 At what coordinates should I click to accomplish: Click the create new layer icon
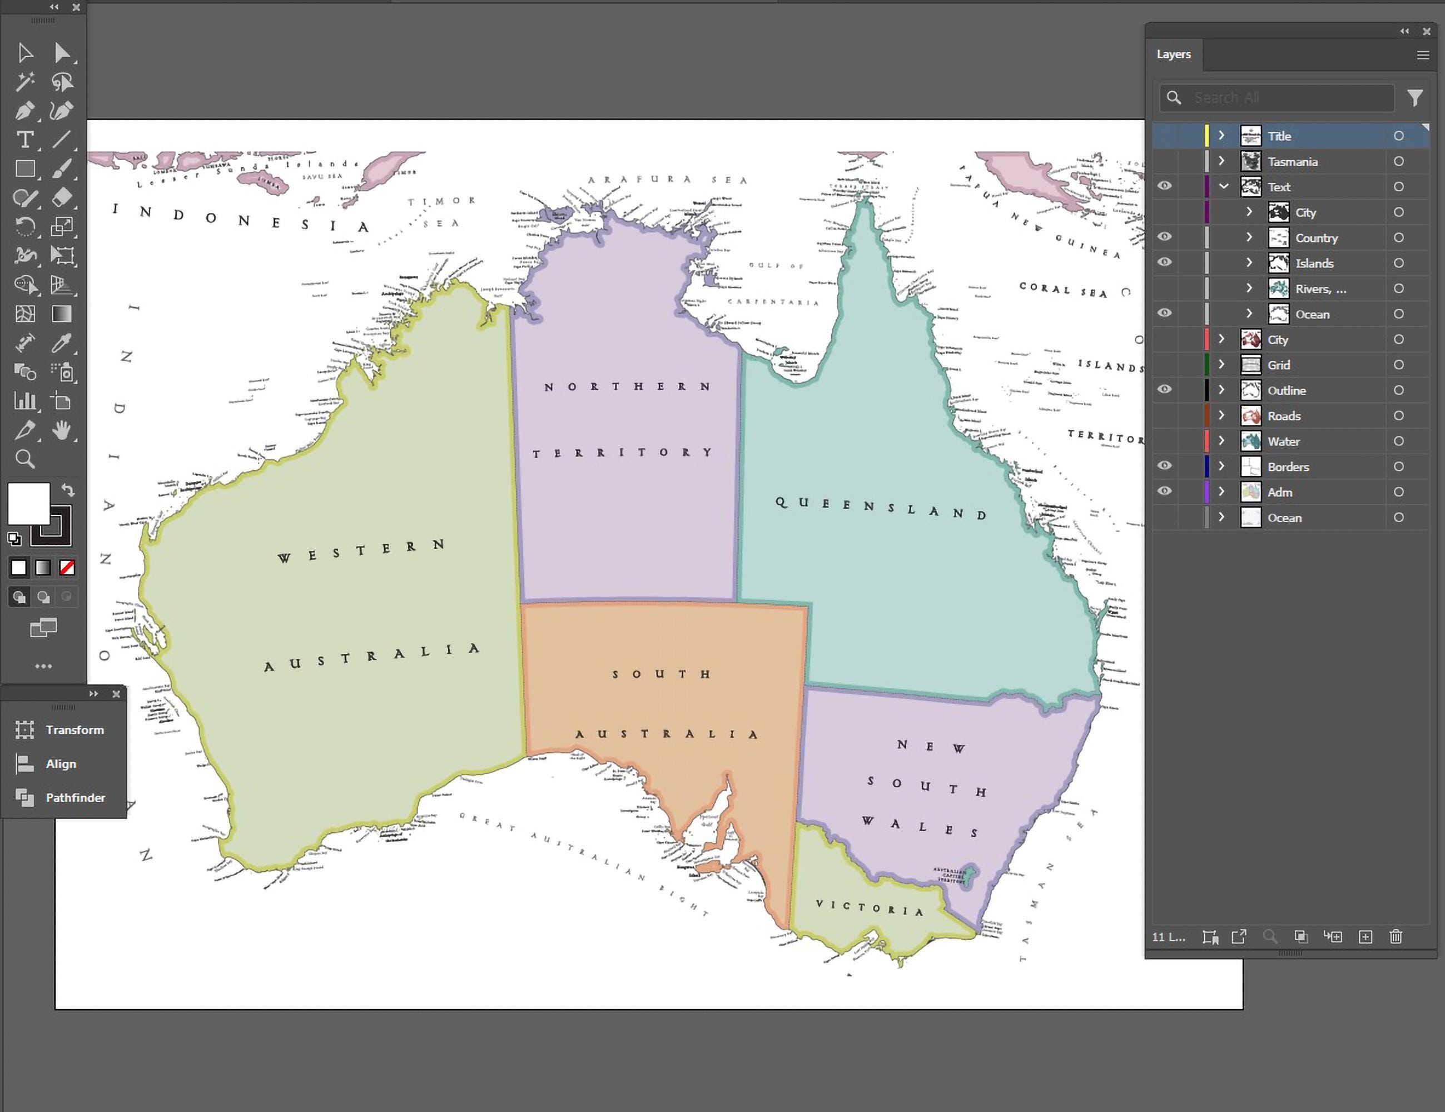1365,937
